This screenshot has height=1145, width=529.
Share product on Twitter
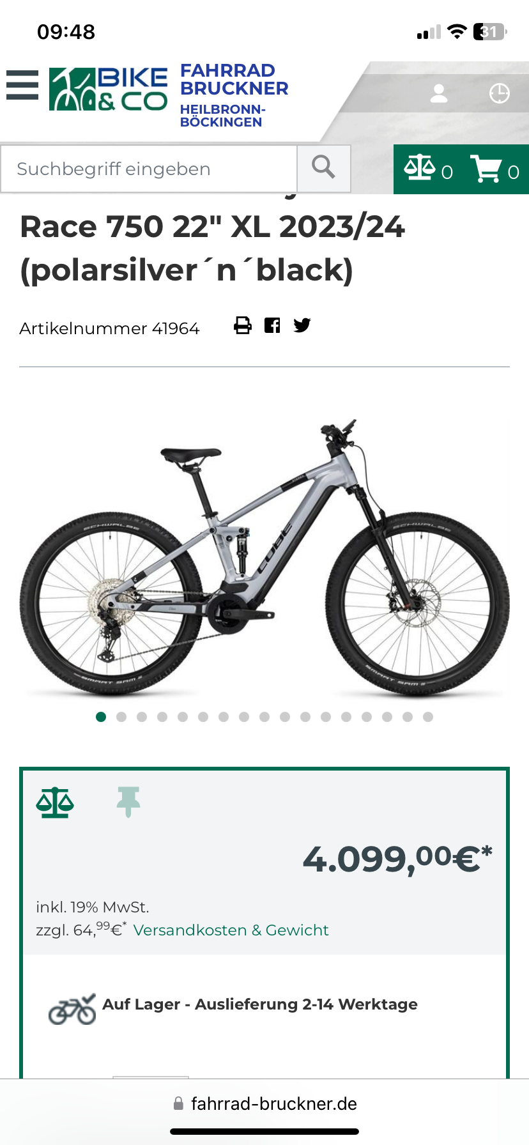302,325
